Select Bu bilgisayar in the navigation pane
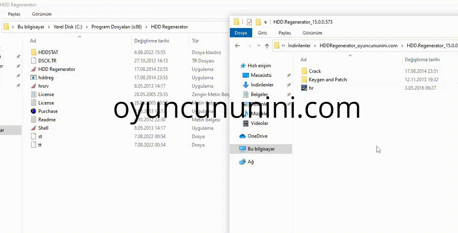This screenshot has width=458, height=233. (x=261, y=149)
